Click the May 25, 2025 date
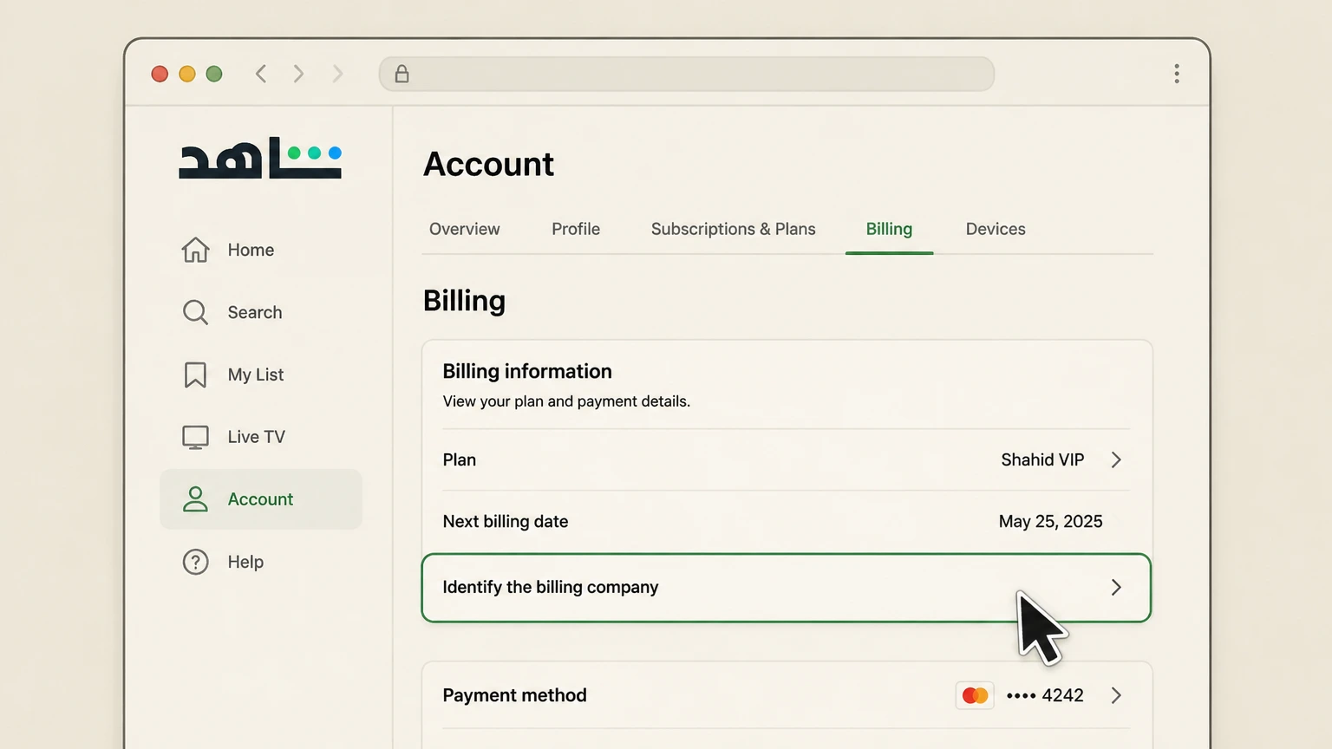Screen dimensions: 1332x749 pos(1050,521)
